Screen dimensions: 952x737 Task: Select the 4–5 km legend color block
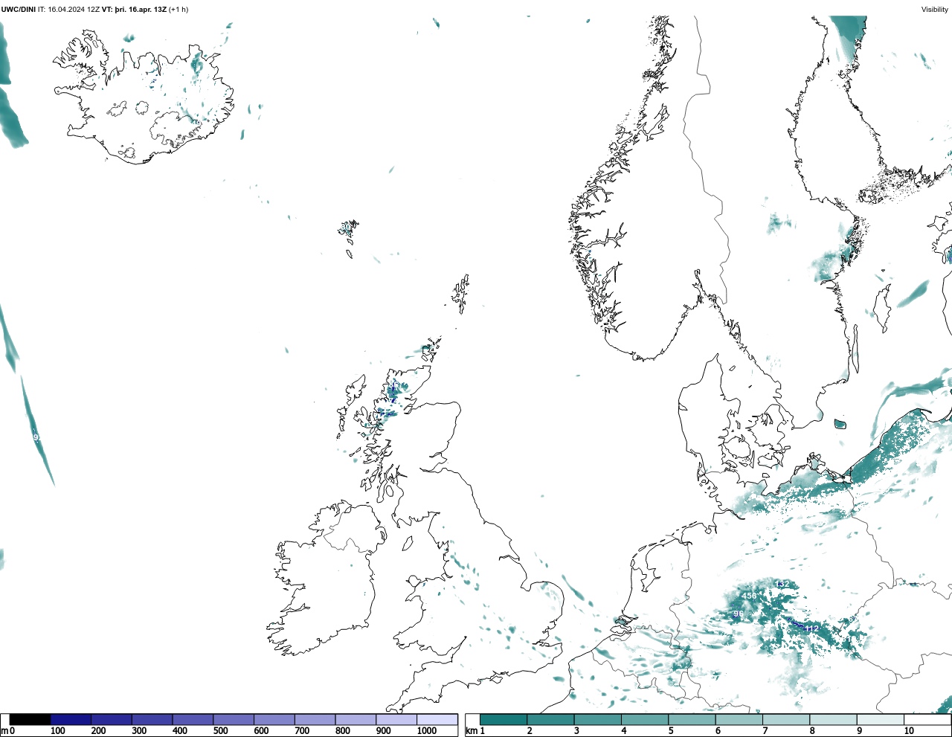click(645, 719)
